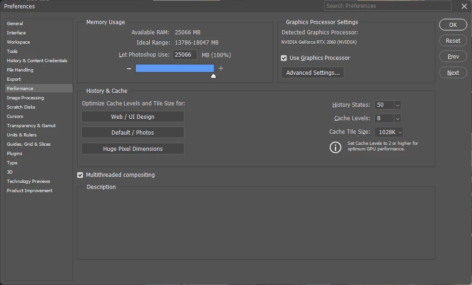This screenshot has height=285, width=472.
Task: Select Tools preferences category
Action: click(x=39, y=52)
